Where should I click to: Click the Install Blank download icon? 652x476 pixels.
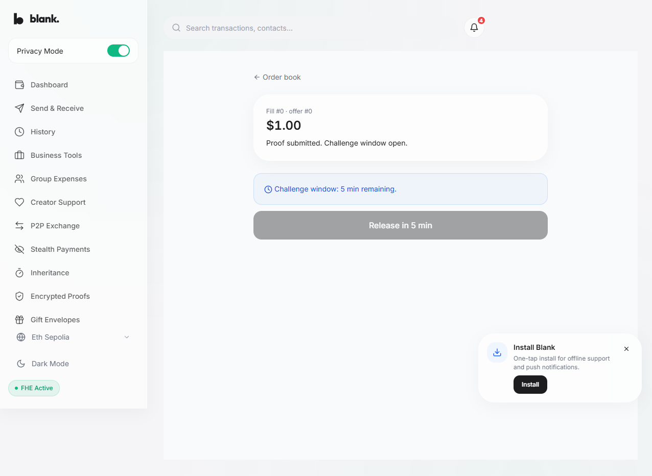pyautogui.click(x=497, y=352)
